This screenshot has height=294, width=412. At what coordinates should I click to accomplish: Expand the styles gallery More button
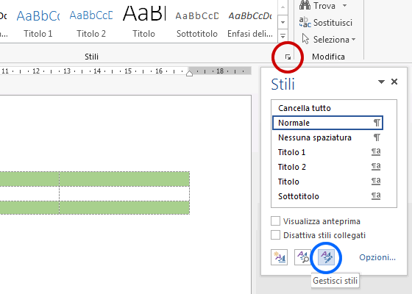pyautogui.click(x=283, y=36)
